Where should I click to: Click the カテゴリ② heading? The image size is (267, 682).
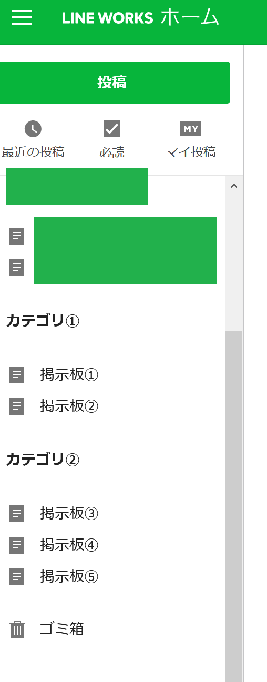43,460
